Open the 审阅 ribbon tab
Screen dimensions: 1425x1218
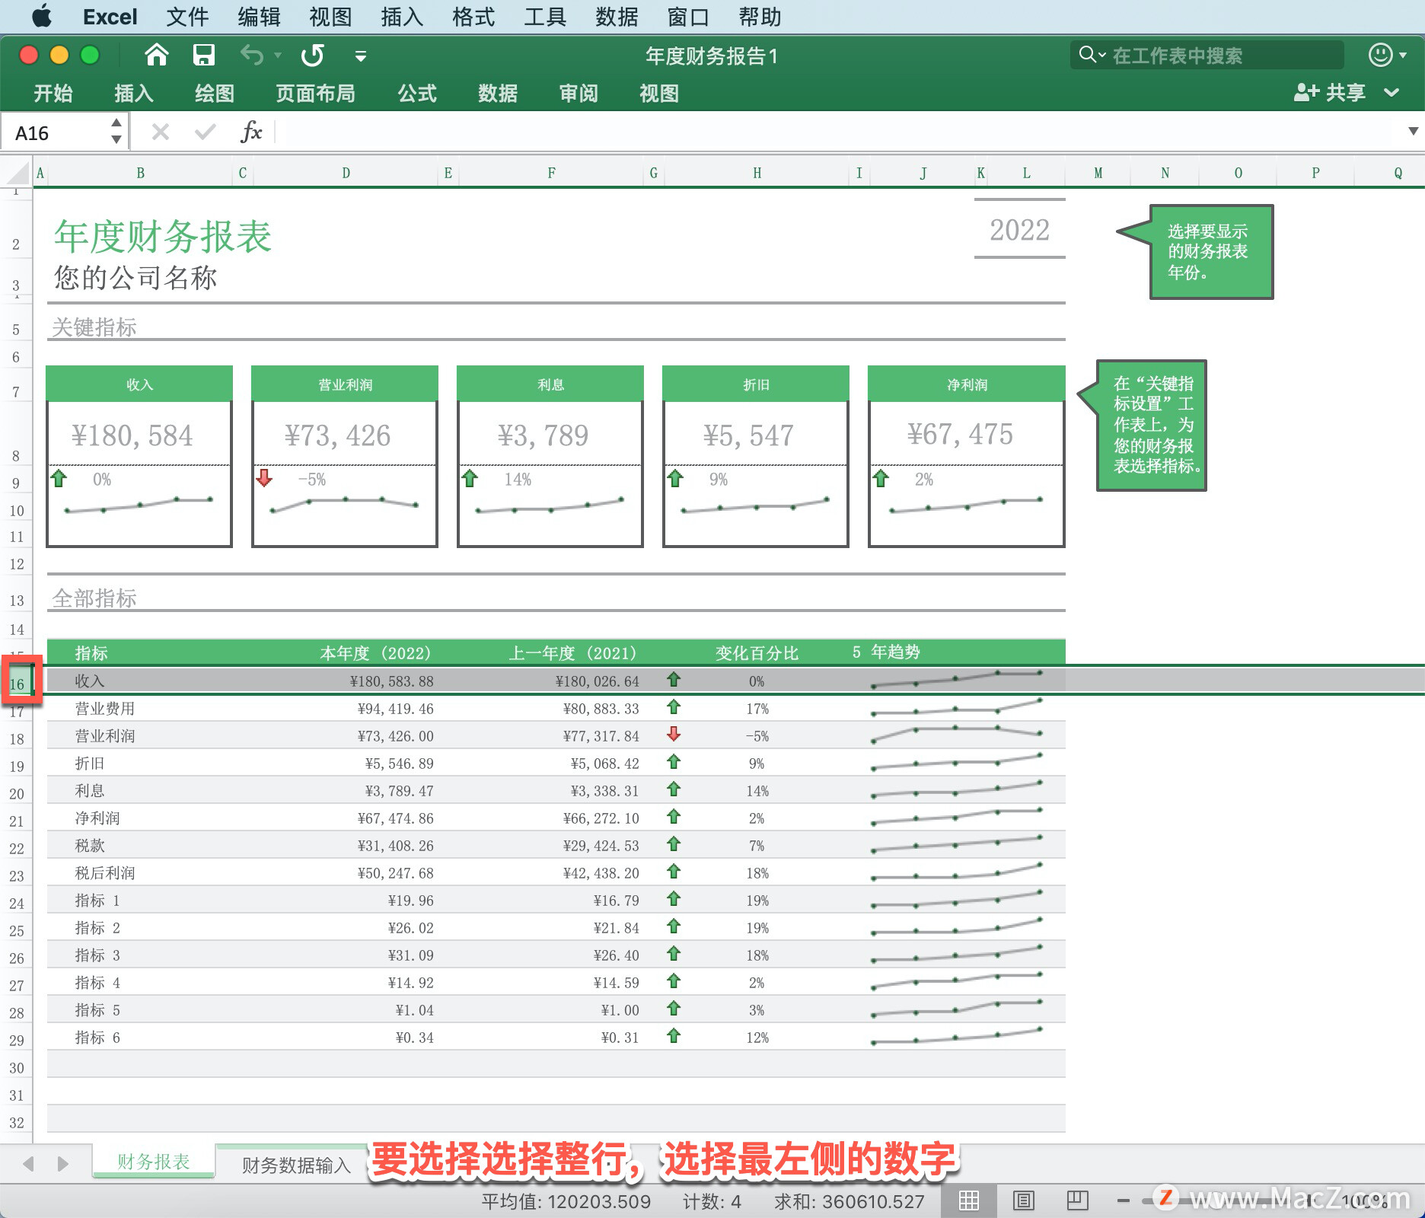pyautogui.click(x=579, y=94)
